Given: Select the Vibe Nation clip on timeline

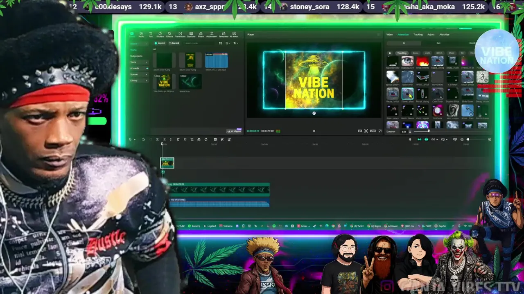Looking at the screenshot, I should (167, 163).
